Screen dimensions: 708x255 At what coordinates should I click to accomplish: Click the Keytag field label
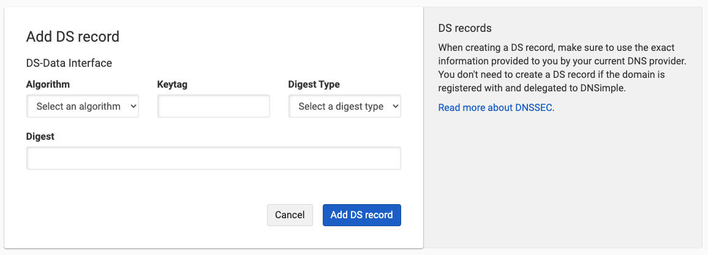[x=172, y=84]
